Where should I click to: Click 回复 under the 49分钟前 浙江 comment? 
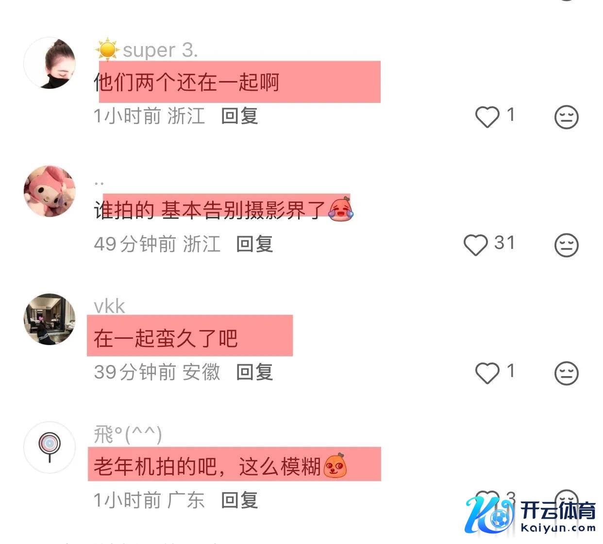click(x=254, y=244)
